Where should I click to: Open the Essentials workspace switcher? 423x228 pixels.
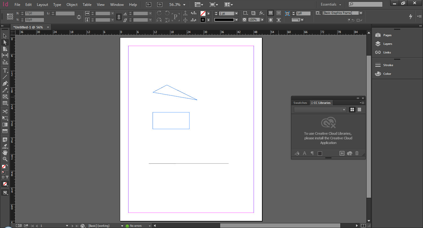click(x=331, y=5)
